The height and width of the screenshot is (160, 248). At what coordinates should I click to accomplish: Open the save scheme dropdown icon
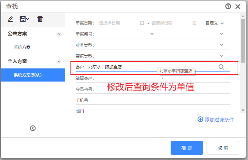click(x=25, y=19)
